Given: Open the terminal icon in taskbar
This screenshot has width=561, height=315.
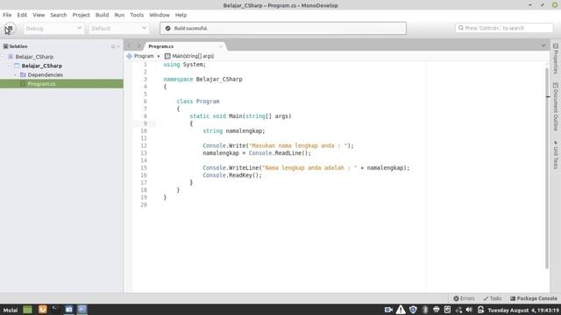Looking at the screenshot, I should coord(55,309).
